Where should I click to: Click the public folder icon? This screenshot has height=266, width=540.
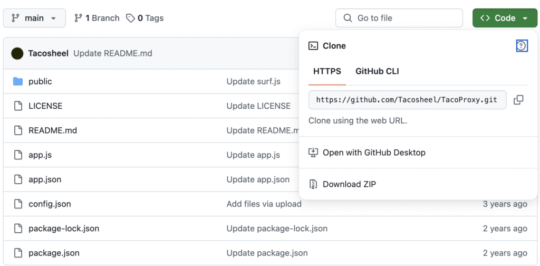pos(18,81)
